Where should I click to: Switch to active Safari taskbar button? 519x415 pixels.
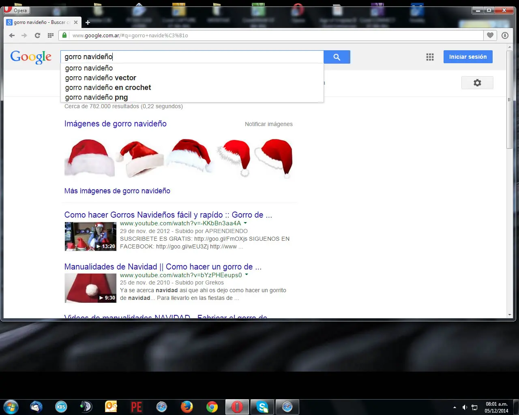(287, 406)
